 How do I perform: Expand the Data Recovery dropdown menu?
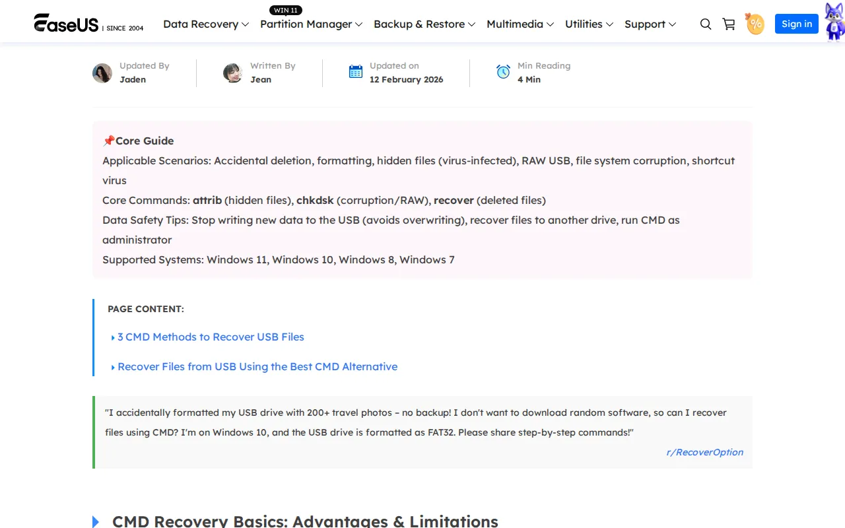tap(205, 24)
